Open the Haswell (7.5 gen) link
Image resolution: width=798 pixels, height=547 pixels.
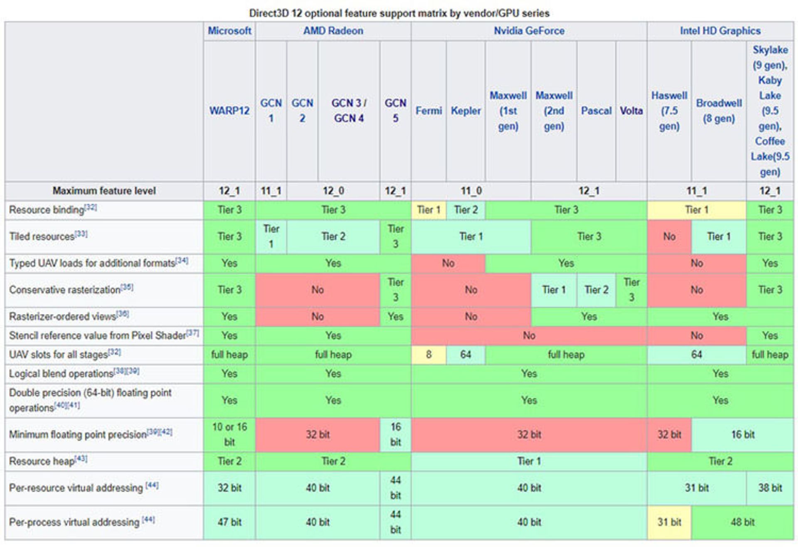pos(669,111)
